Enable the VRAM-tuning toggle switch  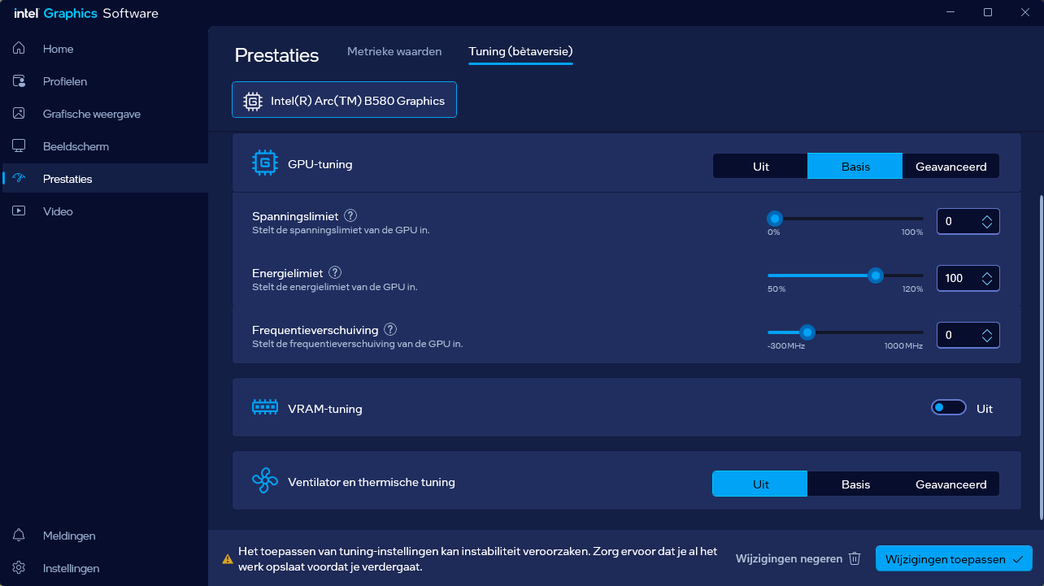coord(948,408)
